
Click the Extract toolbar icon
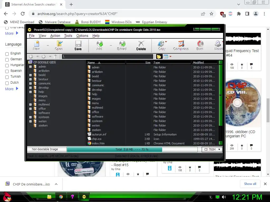coord(122,45)
